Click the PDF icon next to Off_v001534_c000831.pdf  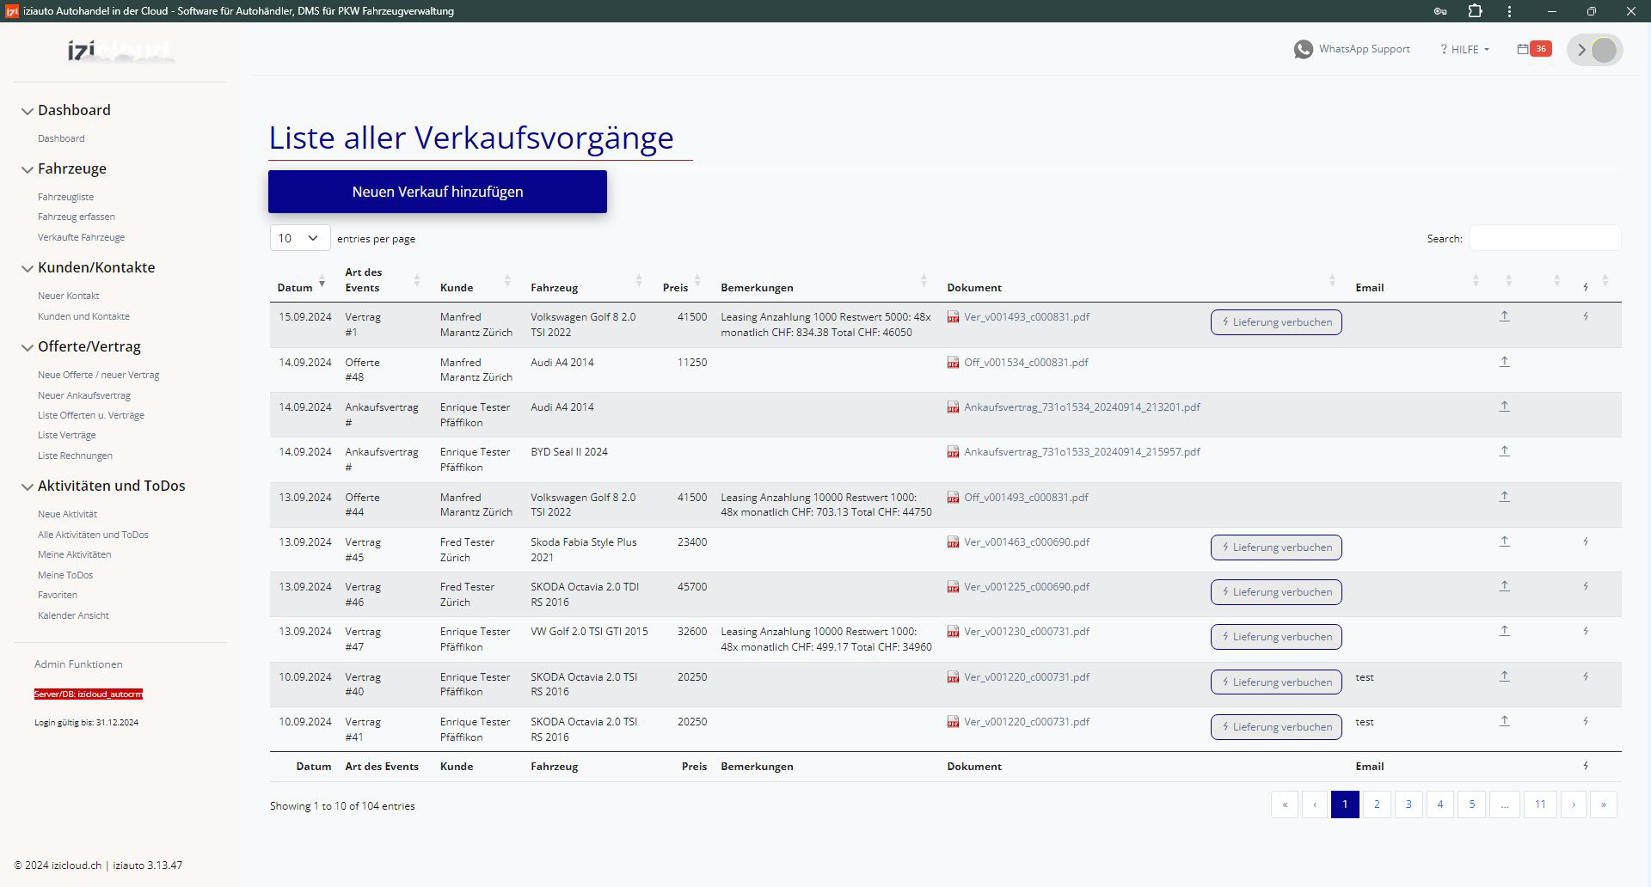[953, 363]
